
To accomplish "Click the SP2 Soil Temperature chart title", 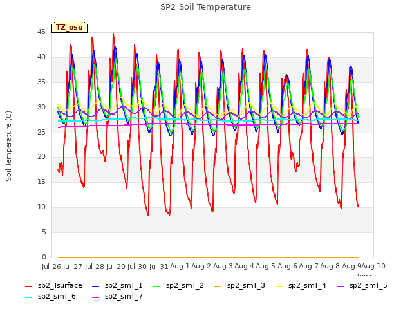I will tap(205, 7).
